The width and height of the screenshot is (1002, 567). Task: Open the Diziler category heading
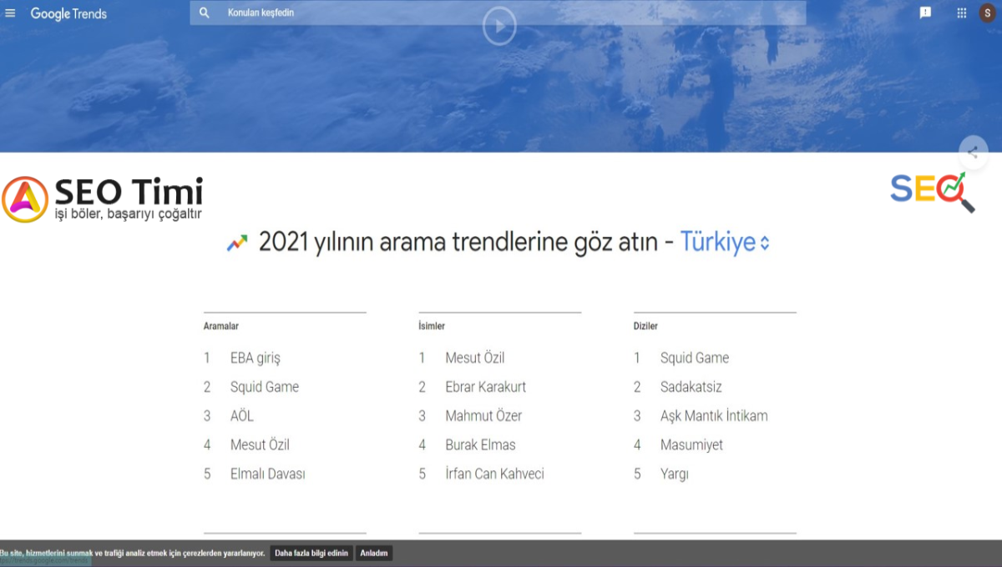coord(645,326)
